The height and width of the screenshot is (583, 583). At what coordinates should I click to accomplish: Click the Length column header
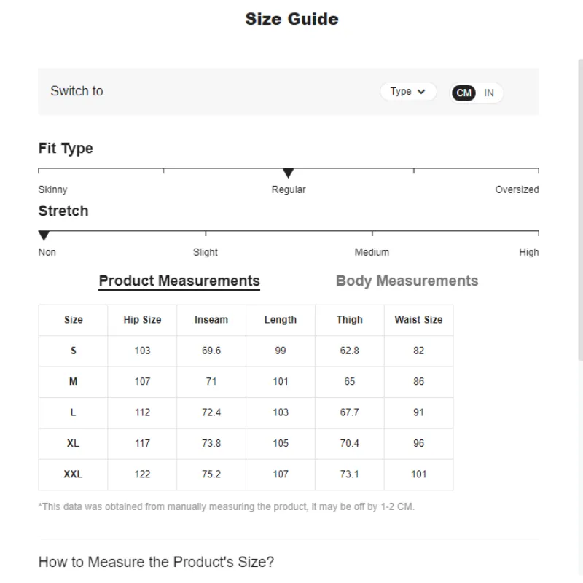281,320
